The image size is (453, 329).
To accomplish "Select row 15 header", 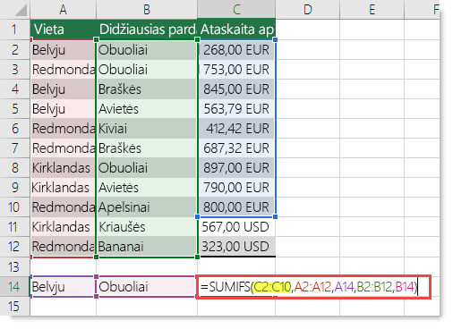I will pyautogui.click(x=15, y=307).
